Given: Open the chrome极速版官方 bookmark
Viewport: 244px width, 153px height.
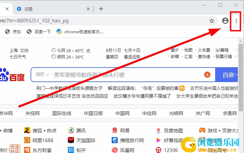Looking at the screenshot, I should click(79, 32).
